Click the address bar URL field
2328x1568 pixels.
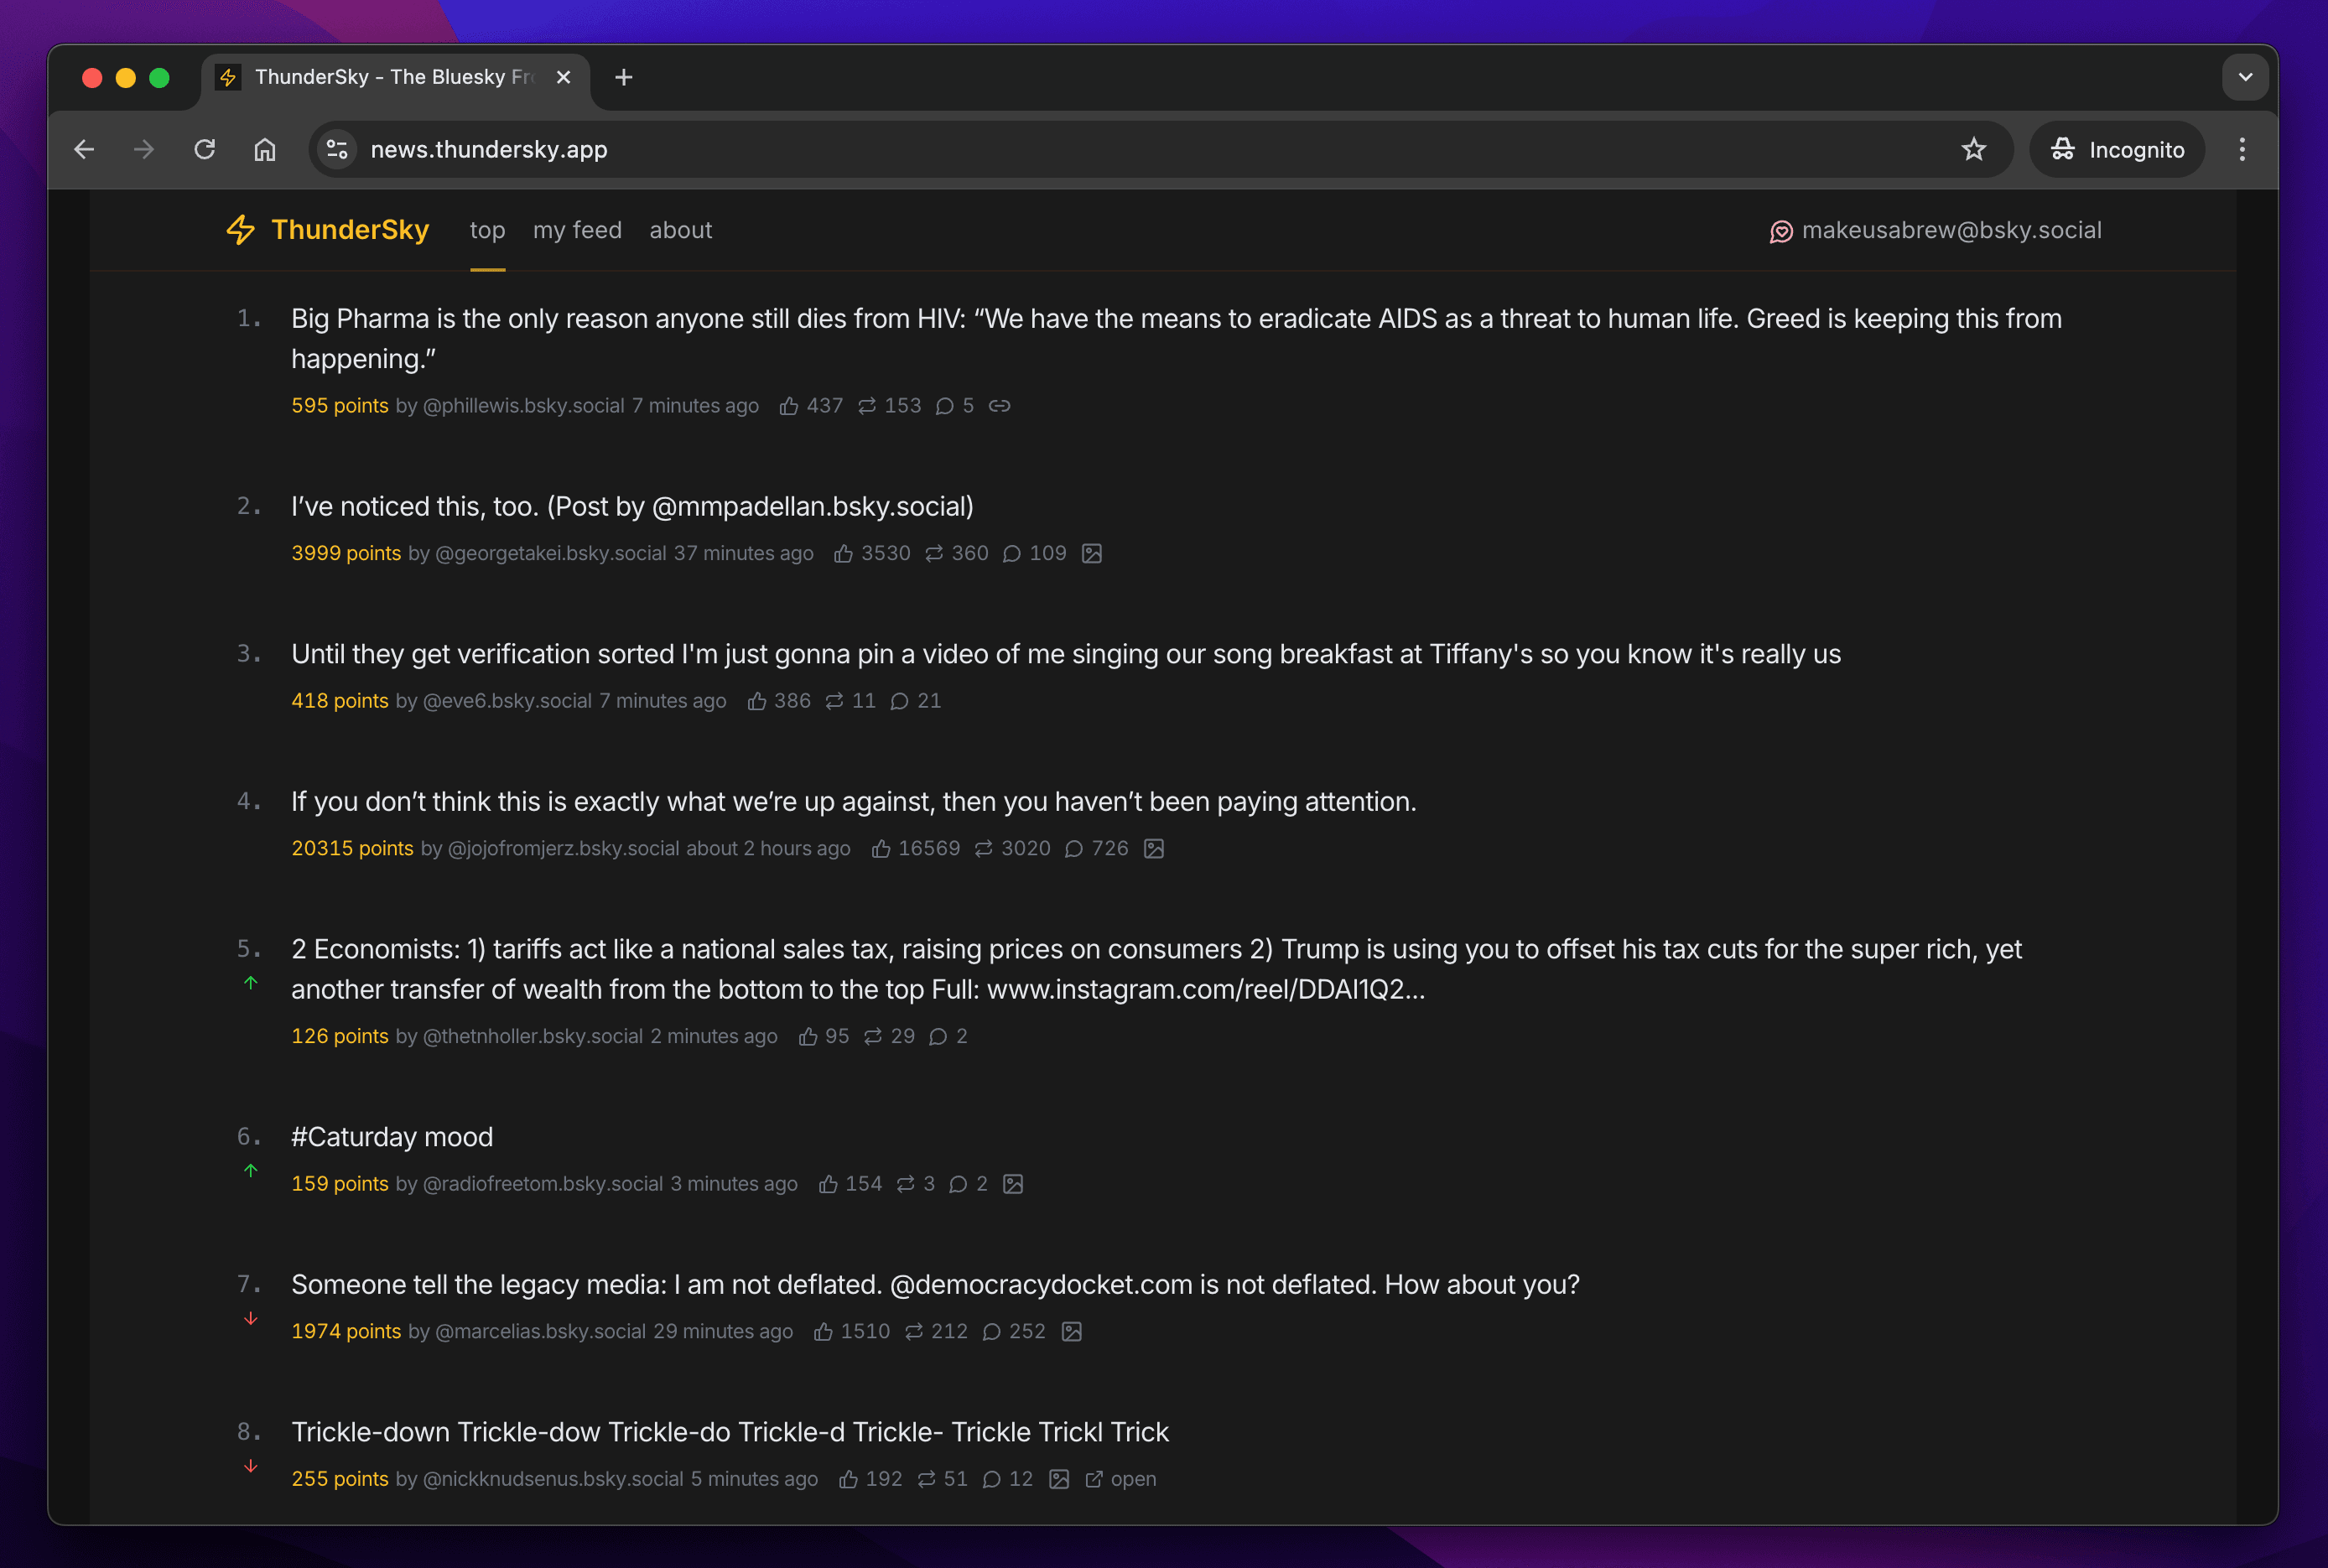1160,150
